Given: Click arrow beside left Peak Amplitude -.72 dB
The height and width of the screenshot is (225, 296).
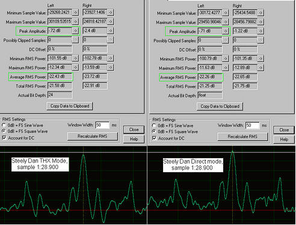Looking at the screenshot, I should (x=75, y=31).
